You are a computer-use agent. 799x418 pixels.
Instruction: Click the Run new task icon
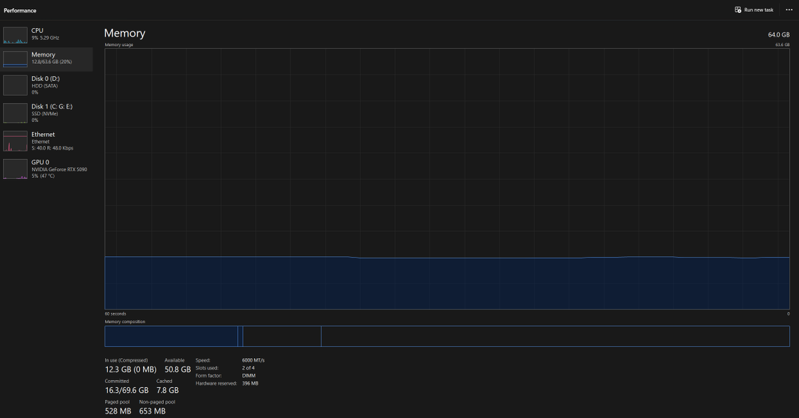[x=738, y=10]
